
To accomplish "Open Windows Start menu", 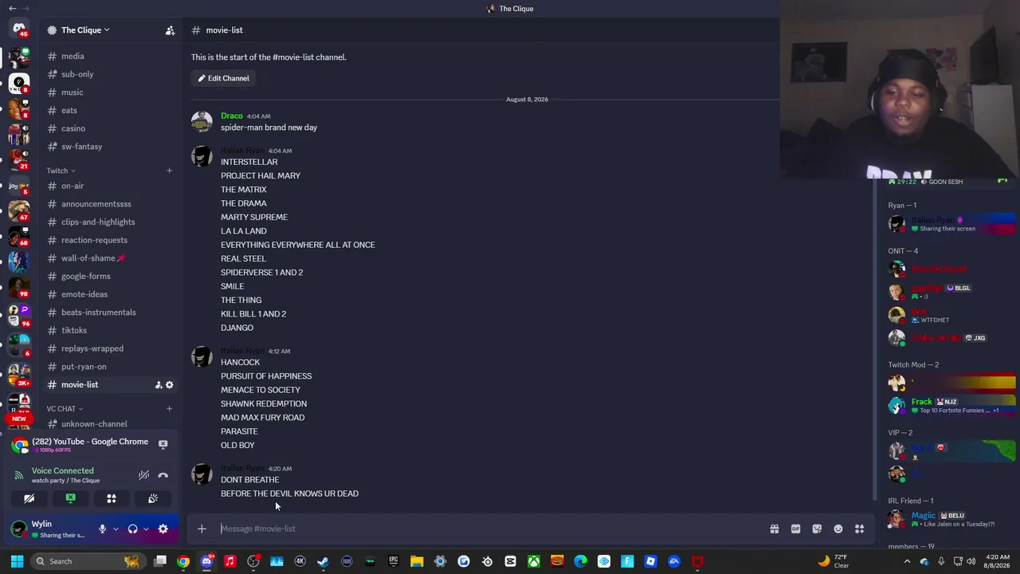I will (x=17, y=561).
